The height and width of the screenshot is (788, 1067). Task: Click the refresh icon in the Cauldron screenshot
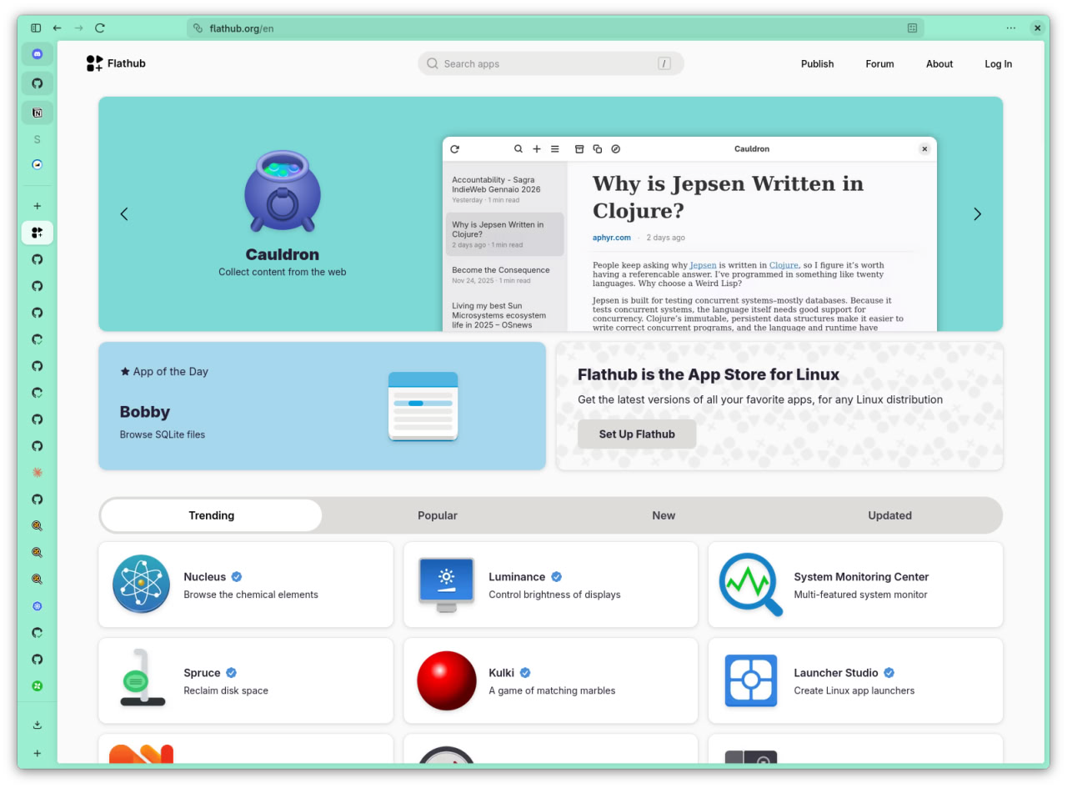(x=454, y=149)
